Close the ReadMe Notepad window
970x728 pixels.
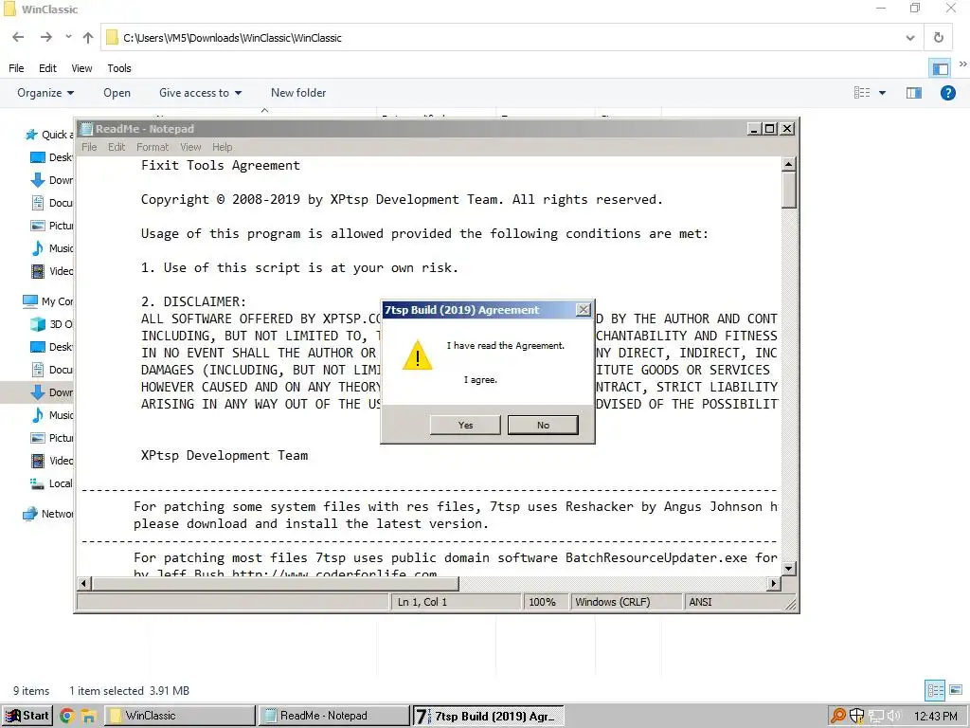[x=787, y=129]
